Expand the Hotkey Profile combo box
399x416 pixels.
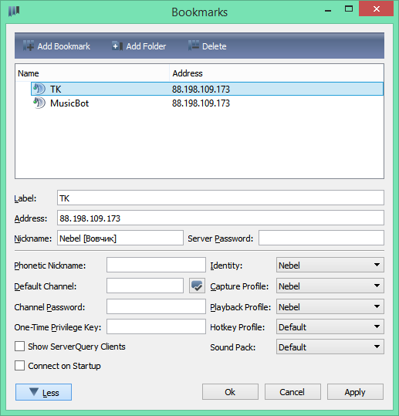click(330, 326)
